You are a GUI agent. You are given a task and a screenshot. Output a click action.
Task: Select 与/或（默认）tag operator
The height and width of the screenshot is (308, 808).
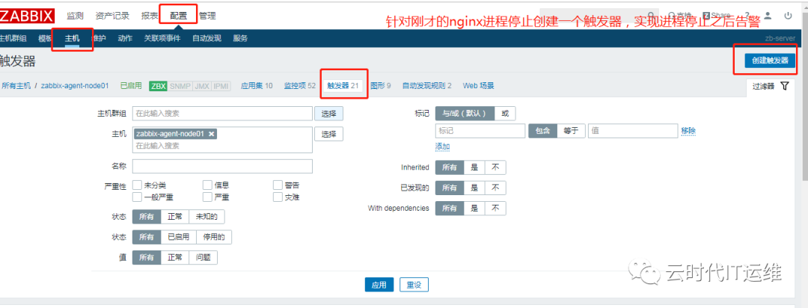465,114
